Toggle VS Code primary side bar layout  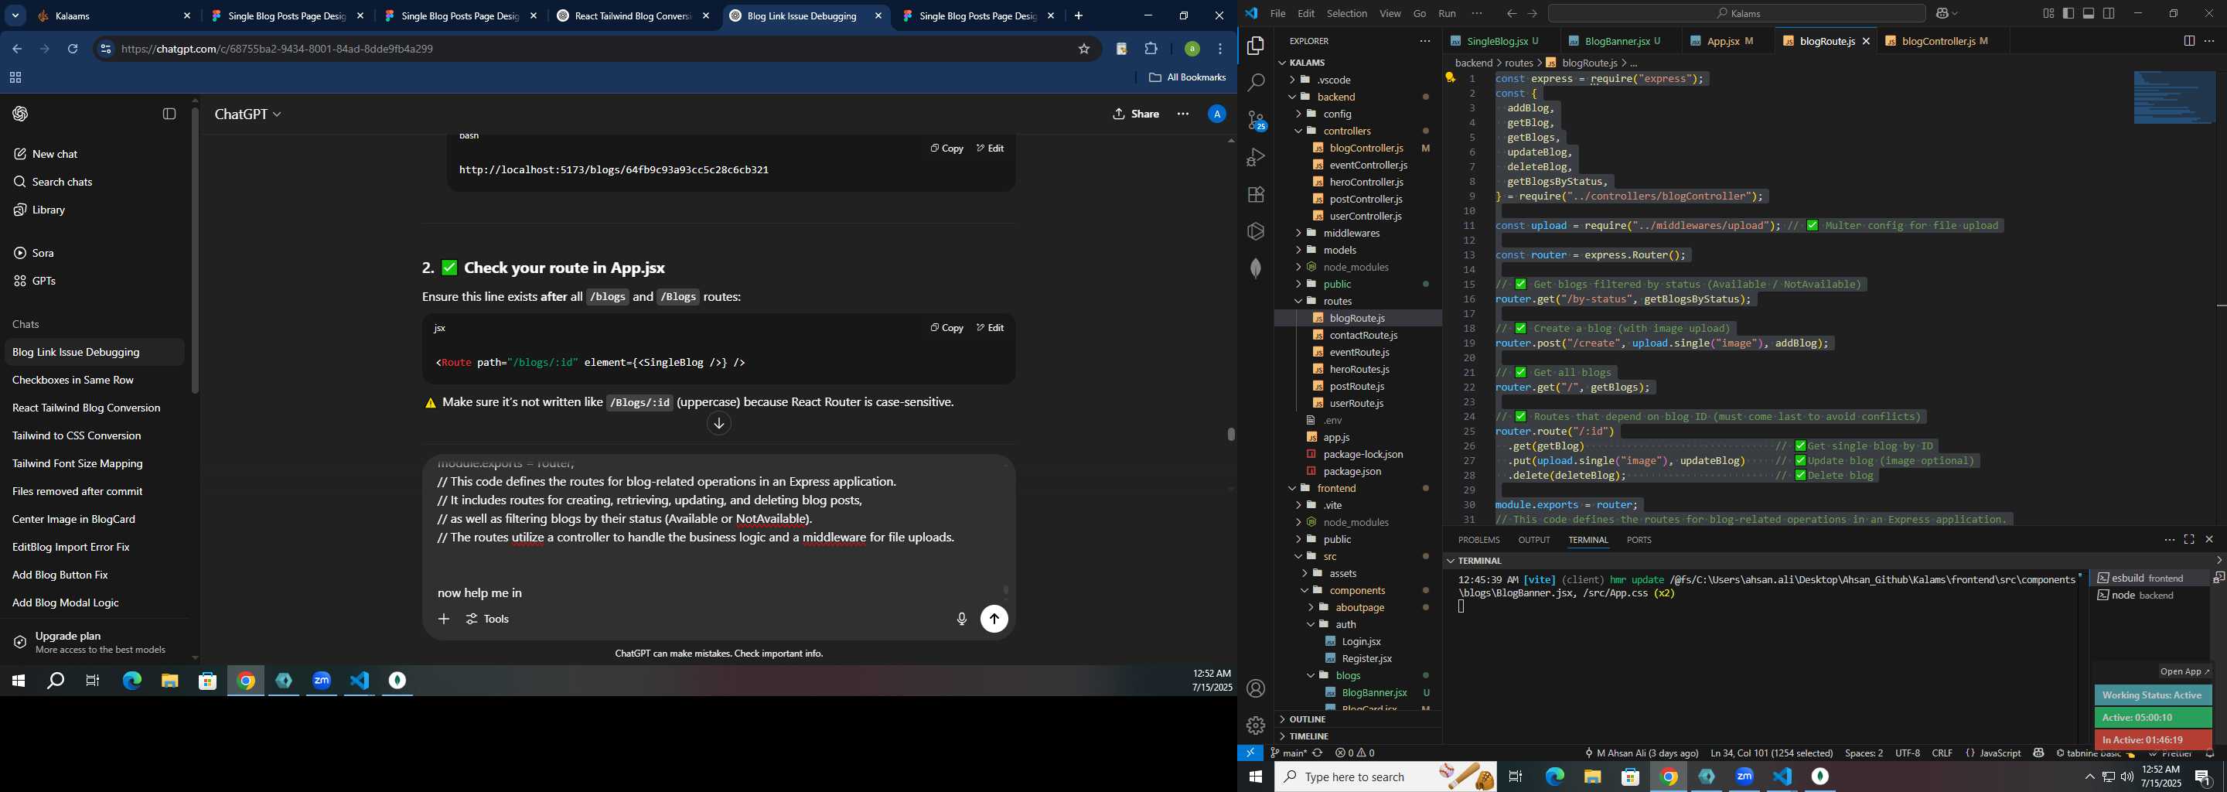[x=2068, y=13]
